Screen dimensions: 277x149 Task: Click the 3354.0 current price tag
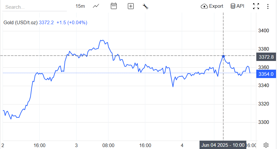point(266,74)
